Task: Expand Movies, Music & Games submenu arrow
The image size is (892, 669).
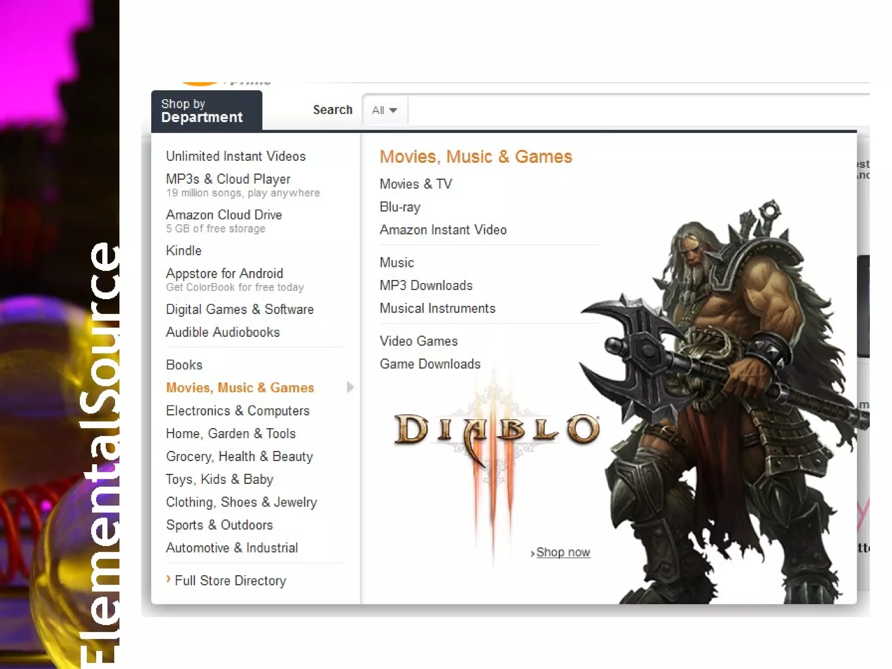Action: pyautogui.click(x=350, y=387)
